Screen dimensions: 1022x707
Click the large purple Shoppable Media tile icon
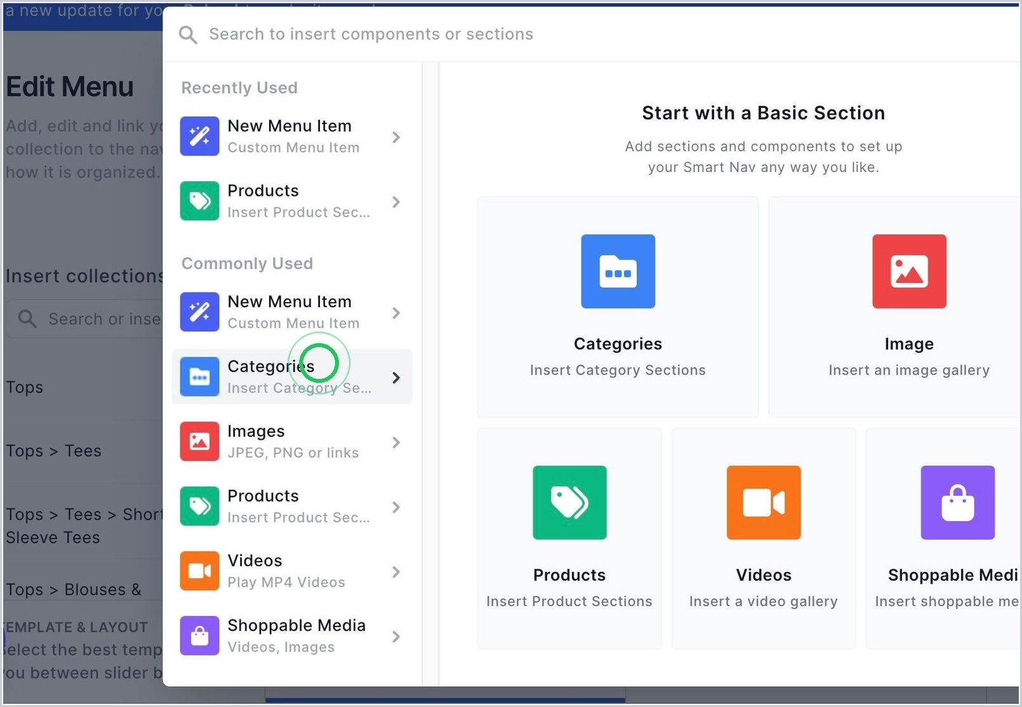(958, 503)
